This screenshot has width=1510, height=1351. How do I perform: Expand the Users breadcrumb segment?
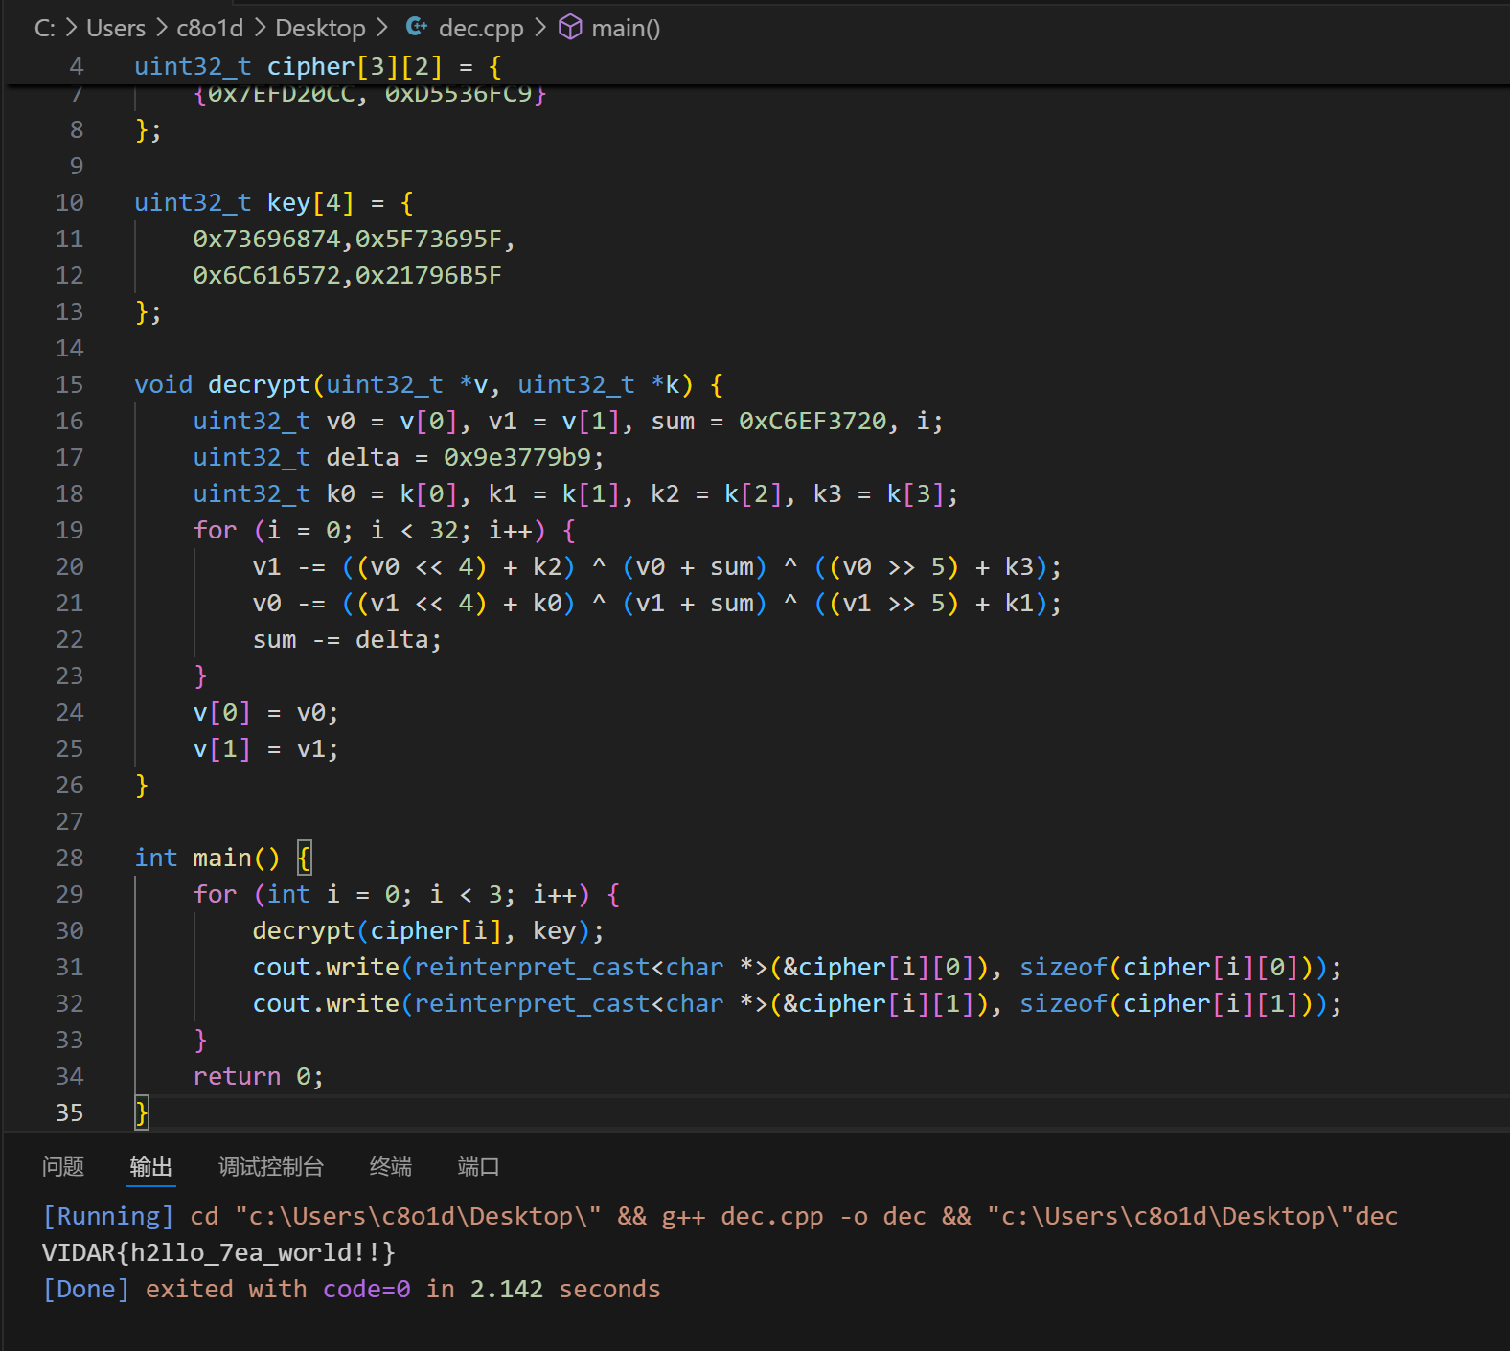116,28
